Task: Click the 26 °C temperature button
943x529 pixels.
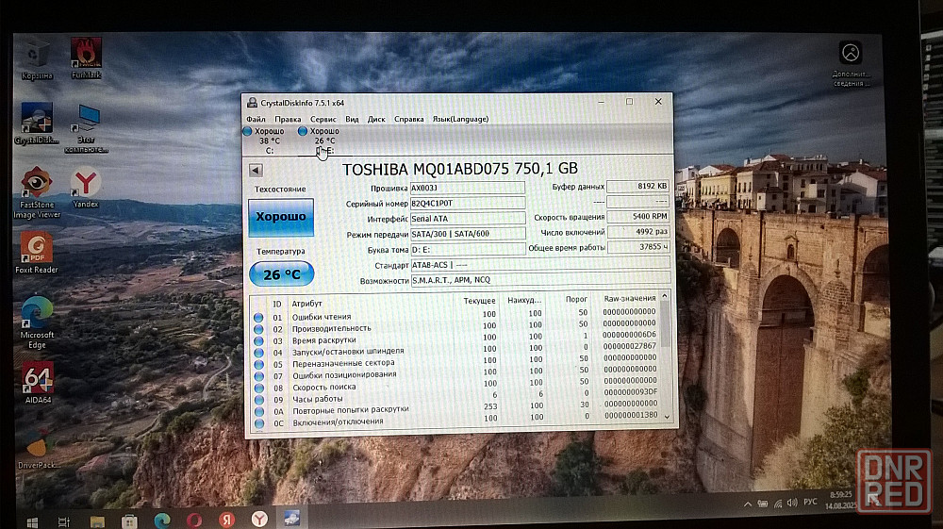Action: pyautogui.click(x=281, y=274)
